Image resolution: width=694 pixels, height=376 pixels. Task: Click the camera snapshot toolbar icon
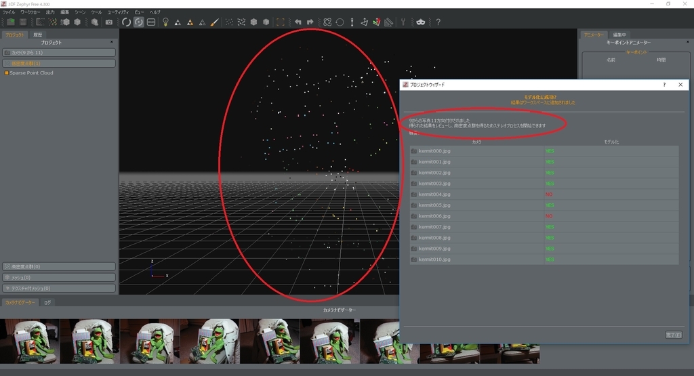tap(109, 22)
